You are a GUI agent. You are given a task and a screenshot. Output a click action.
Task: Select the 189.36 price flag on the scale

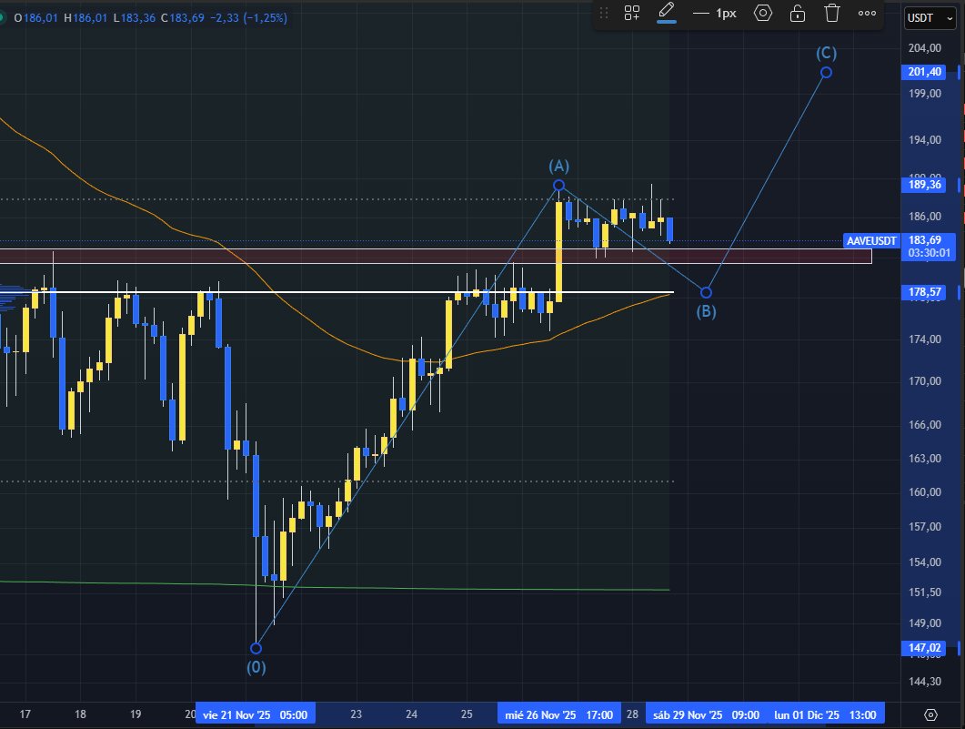923,185
